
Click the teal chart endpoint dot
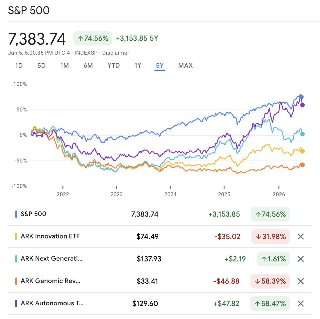[x=302, y=134]
